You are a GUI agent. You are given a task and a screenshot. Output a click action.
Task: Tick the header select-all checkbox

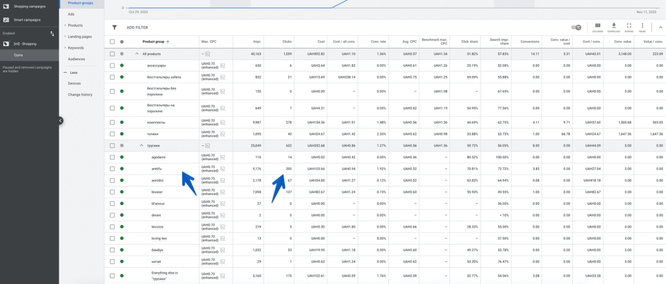point(113,41)
